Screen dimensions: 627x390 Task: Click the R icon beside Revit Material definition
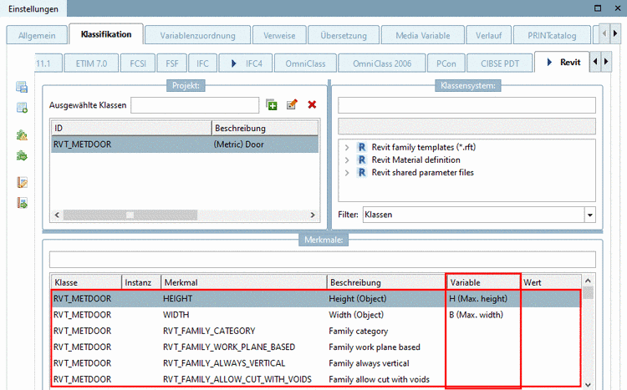coord(361,160)
